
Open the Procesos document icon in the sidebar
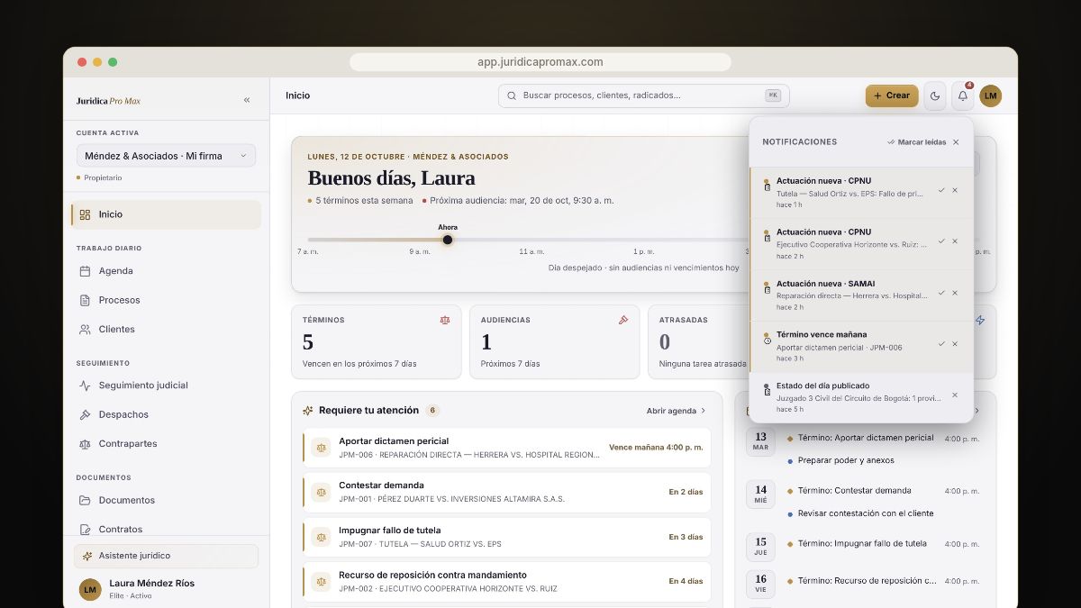[85, 300]
